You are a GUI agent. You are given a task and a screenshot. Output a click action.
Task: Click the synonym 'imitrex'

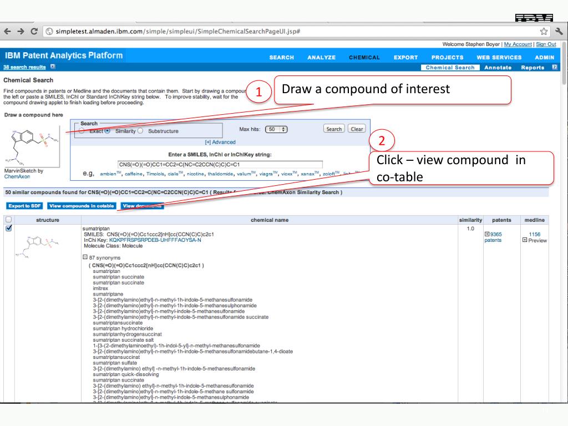pos(100,288)
